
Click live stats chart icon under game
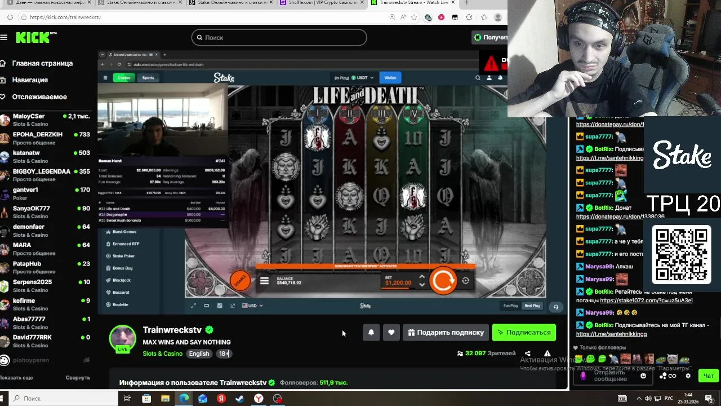point(220,306)
